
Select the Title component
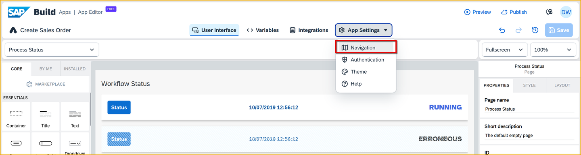click(46, 117)
